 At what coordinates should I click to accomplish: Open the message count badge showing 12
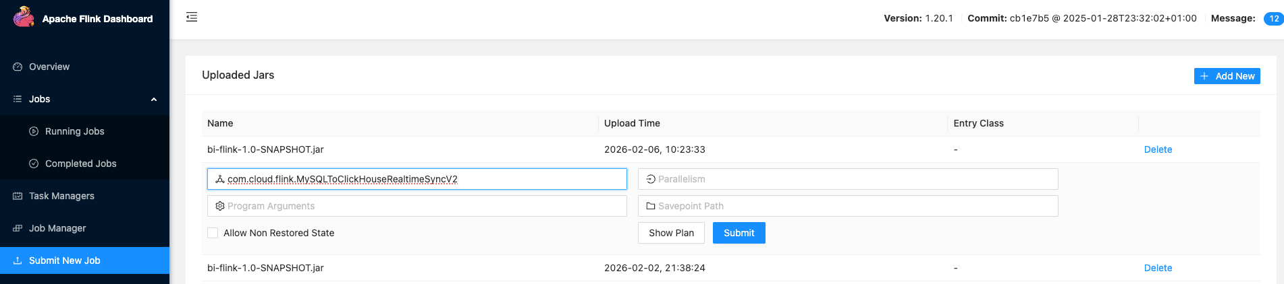tap(1273, 19)
